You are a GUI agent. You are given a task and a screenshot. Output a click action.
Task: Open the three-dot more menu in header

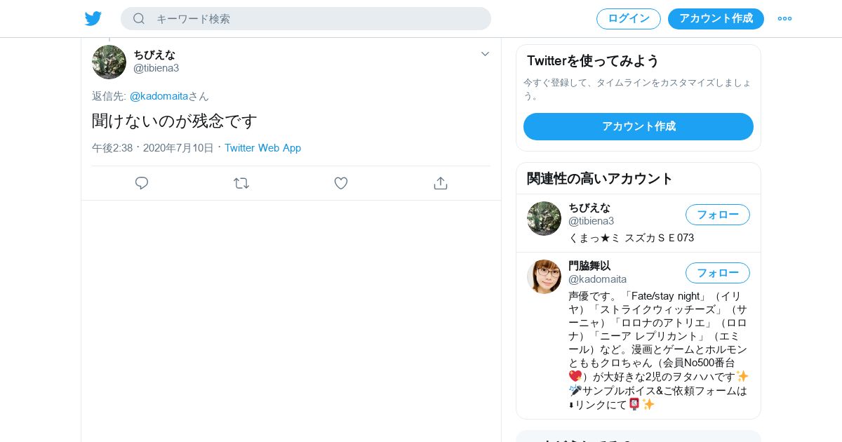click(x=784, y=18)
